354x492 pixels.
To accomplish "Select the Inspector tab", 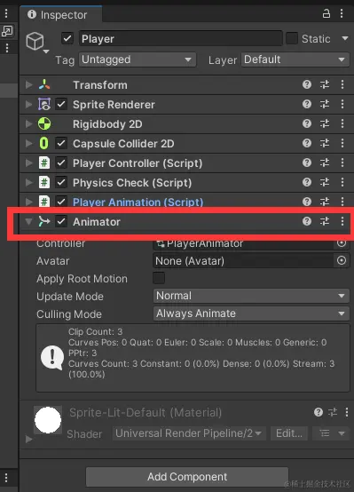I will click(60, 14).
